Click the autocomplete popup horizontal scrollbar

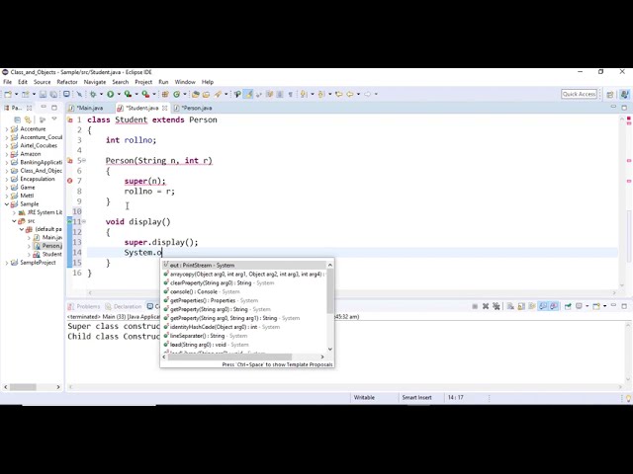pos(229,356)
